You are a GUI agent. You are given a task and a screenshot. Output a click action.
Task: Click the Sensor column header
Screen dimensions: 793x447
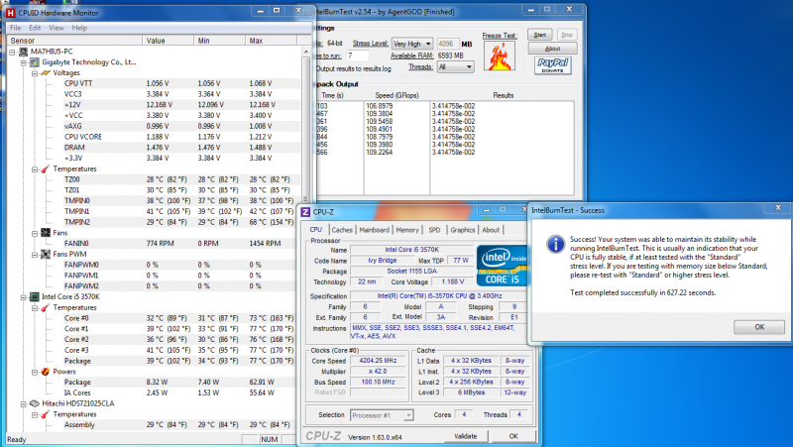pyautogui.click(x=74, y=41)
